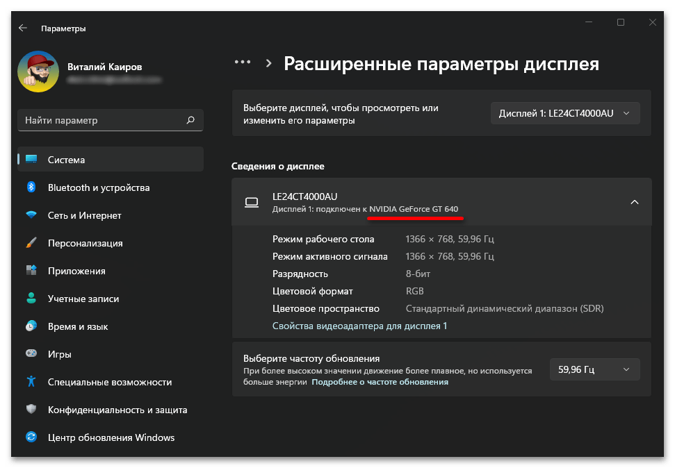Click 'Подробнее о частоте обновления' link

pos(380,381)
